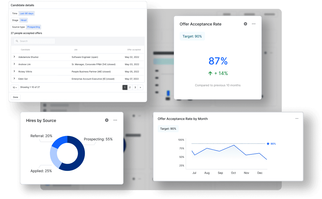Image resolution: width=322 pixels, height=199 pixels.
Task: Open settings gear on Hires by Source card
Action: [107, 120]
